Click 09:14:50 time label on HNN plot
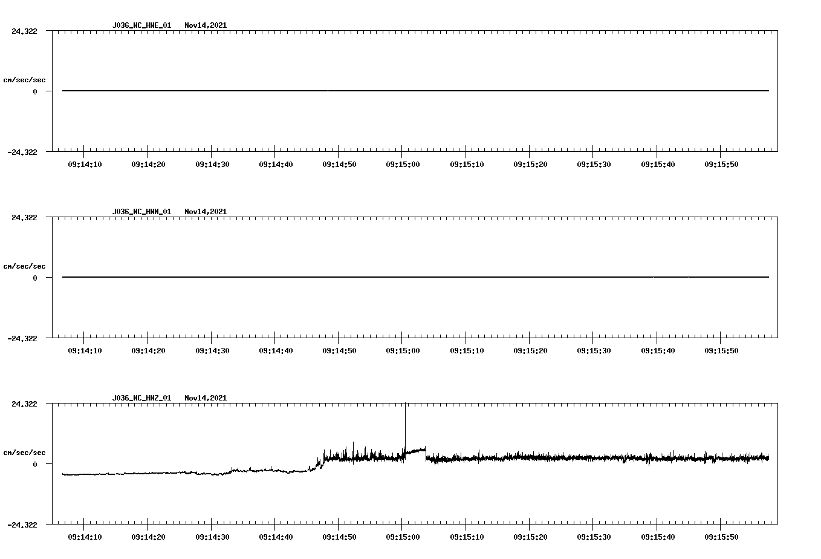821x559 pixels. [339, 351]
